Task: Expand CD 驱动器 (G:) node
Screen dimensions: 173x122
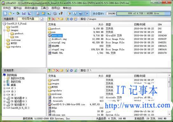Action: click(x=4, y=101)
